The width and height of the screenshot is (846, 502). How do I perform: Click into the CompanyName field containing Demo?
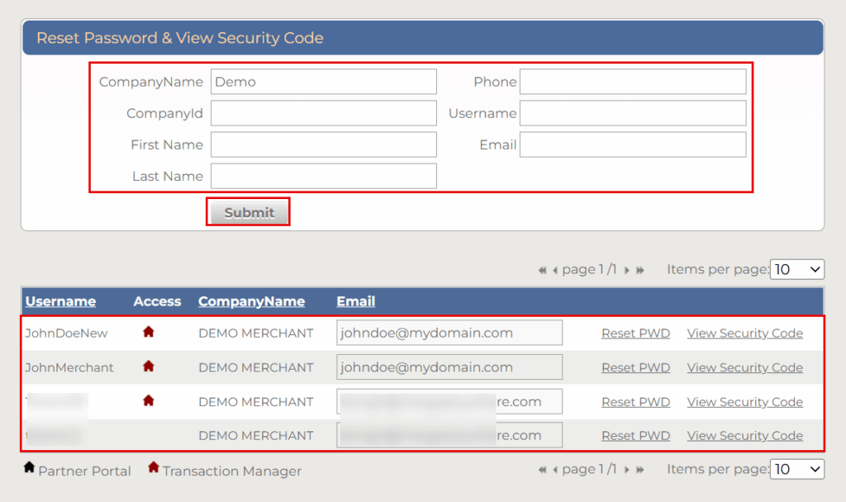(323, 82)
